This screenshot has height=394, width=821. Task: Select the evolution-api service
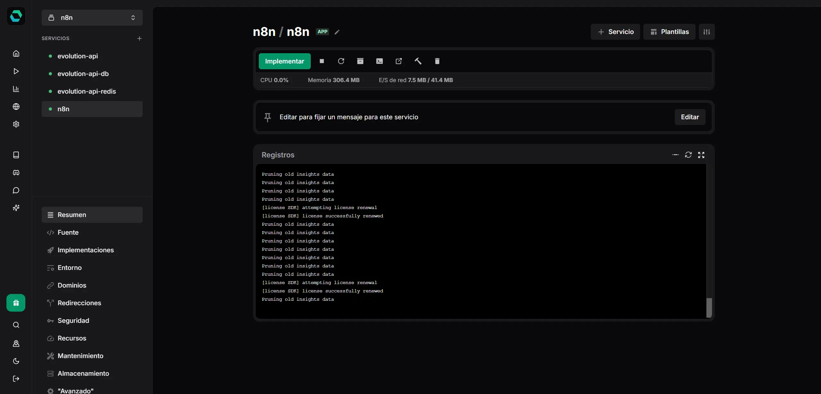coord(92,56)
